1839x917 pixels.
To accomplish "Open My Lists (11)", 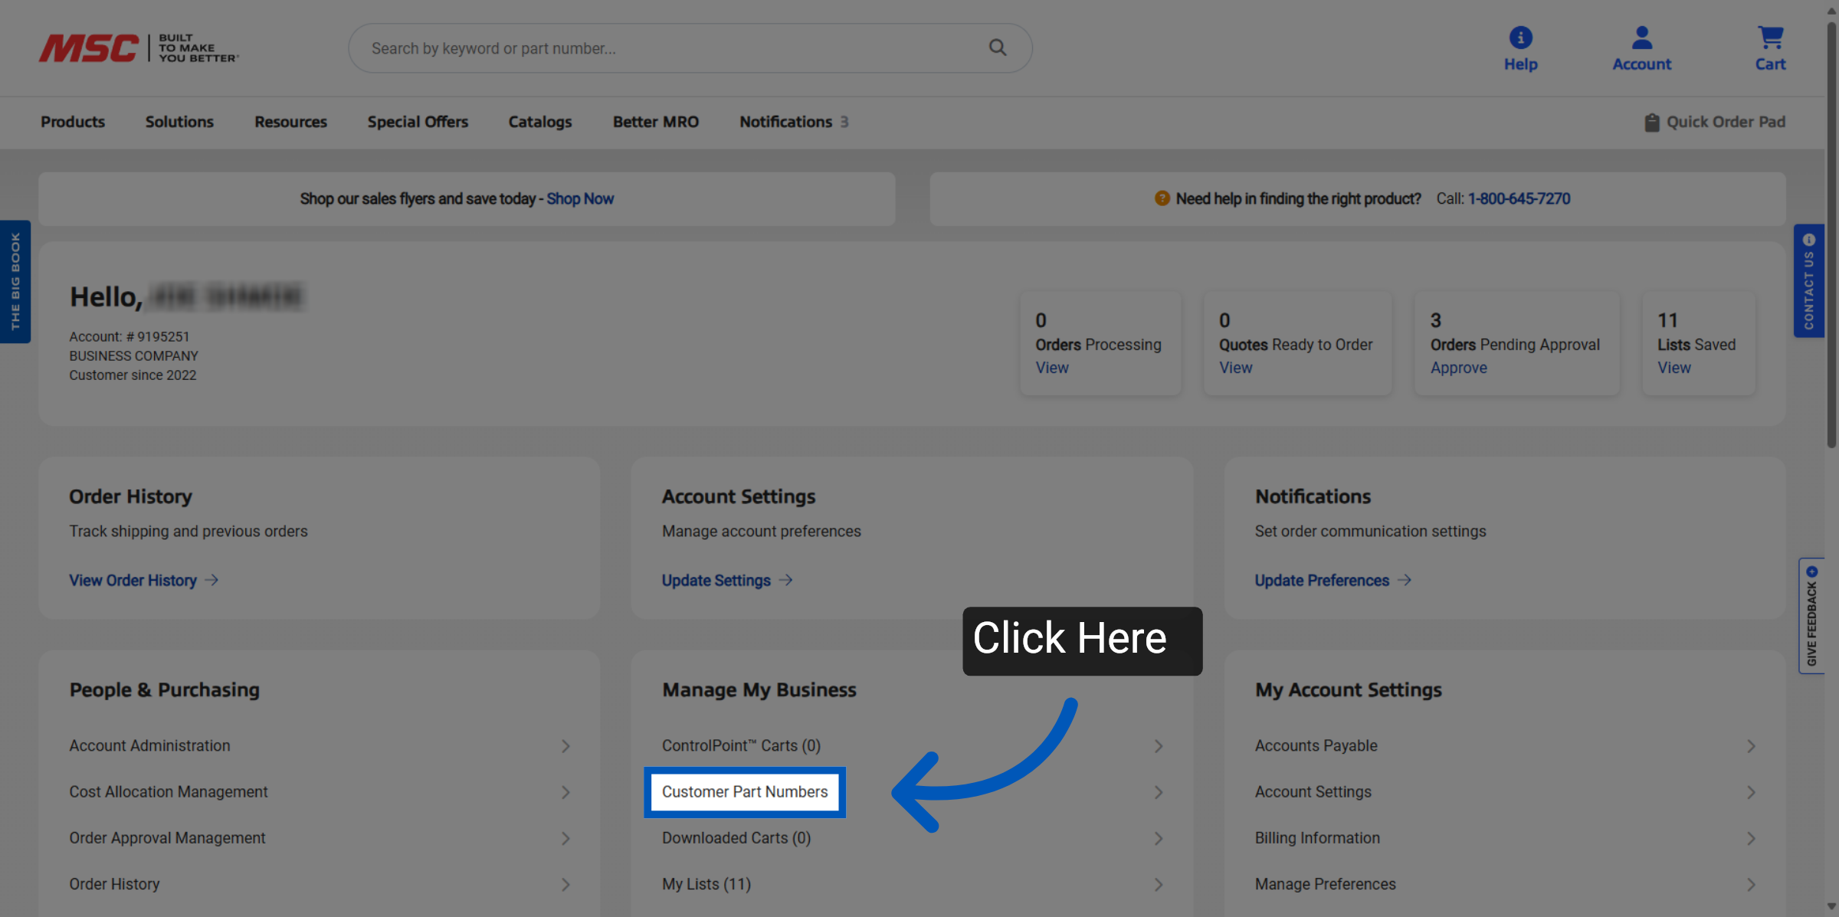I will coord(706,884).
